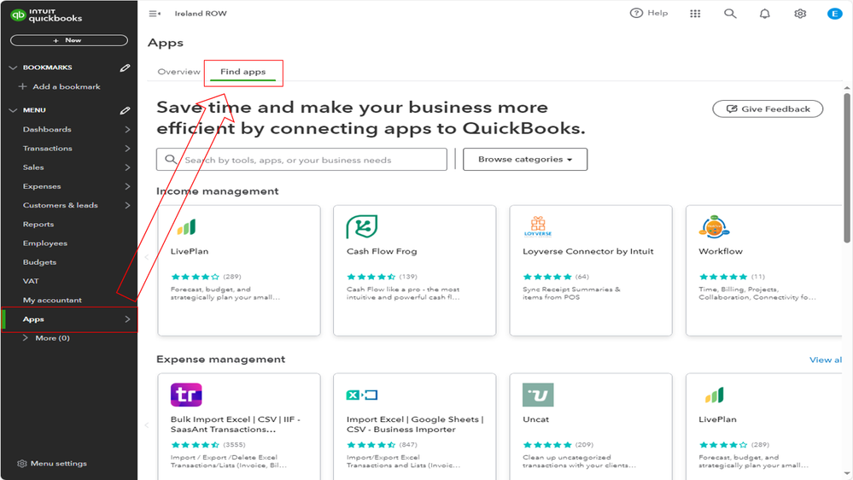Open the Loyverse Connector app card icon
This screenshot has height=480, width=853.
point(537,226)
